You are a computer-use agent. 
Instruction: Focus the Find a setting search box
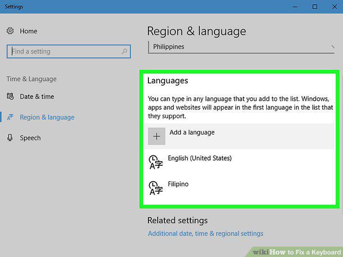(x=69, y=51)
